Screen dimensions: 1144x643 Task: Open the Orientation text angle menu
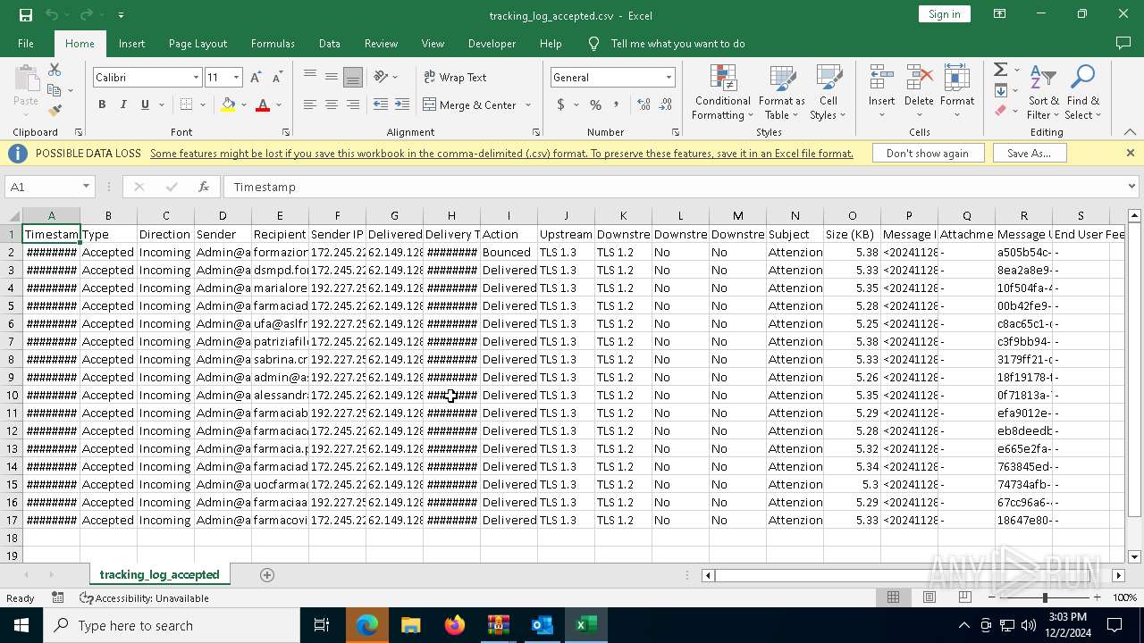coord(385,77)
